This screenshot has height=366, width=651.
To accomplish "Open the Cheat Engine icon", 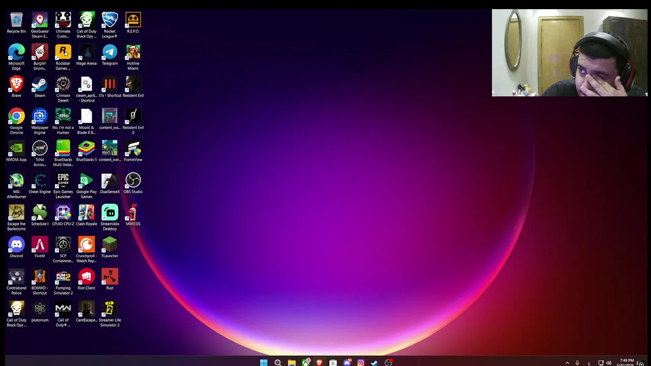I will pyautogui.click(x=40, y=184).
